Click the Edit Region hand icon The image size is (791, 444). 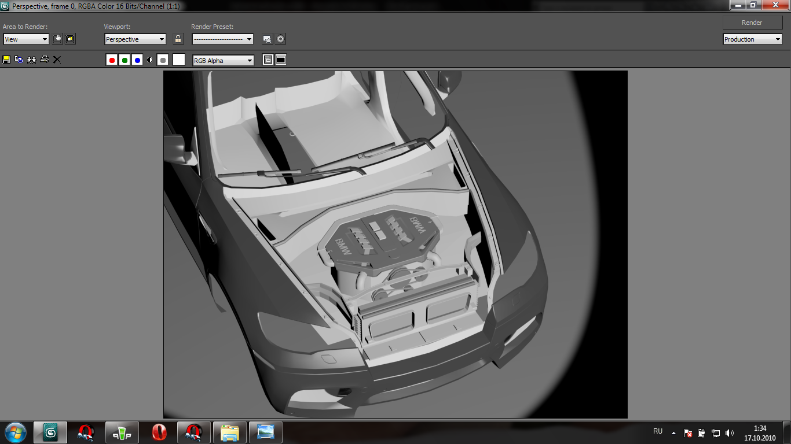point(57,39)
